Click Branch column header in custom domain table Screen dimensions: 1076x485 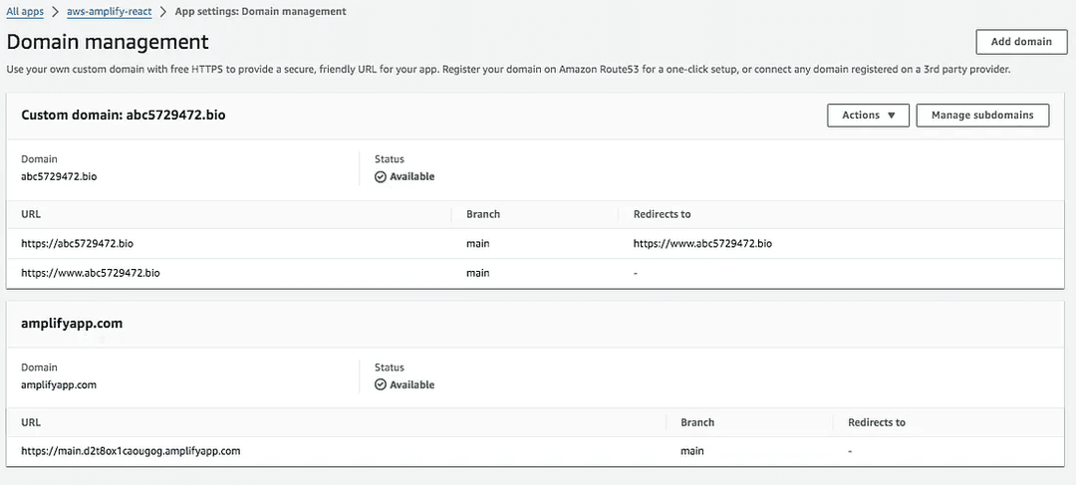point(483,215)
